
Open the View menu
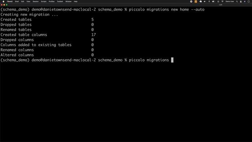click(x=28, y=2)
